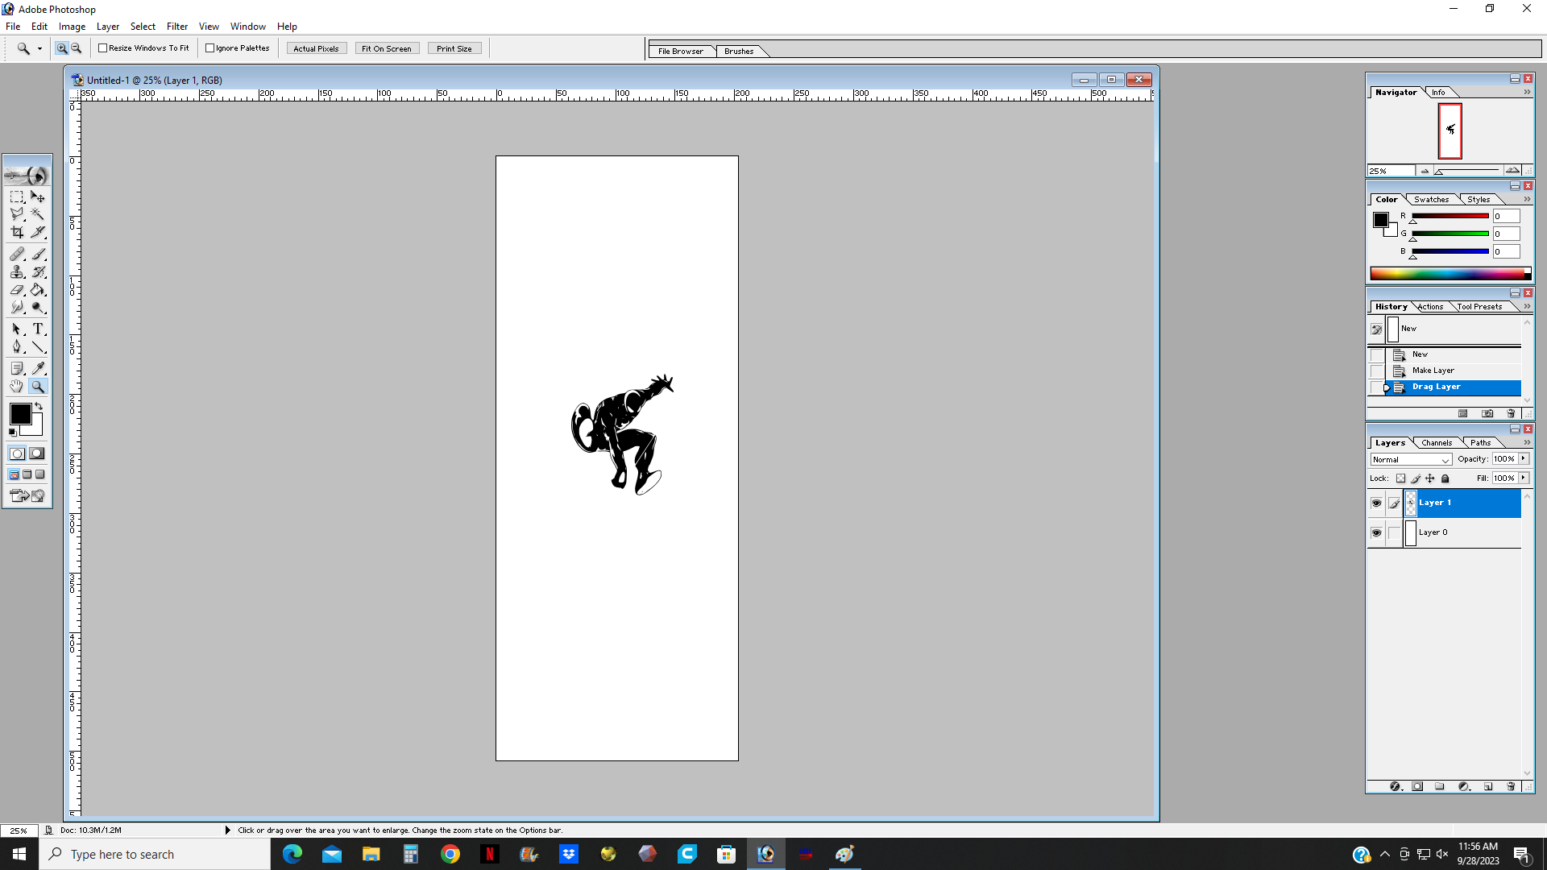
Task: Select the Type tool
Action: 38,329
